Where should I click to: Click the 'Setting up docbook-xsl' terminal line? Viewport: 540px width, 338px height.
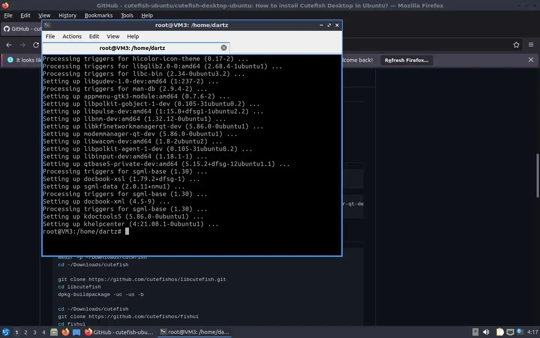[121, 179]
